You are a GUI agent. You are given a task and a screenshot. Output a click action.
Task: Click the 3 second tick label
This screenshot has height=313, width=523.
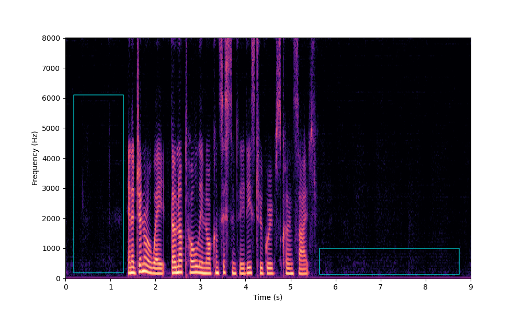pos(200,286)
